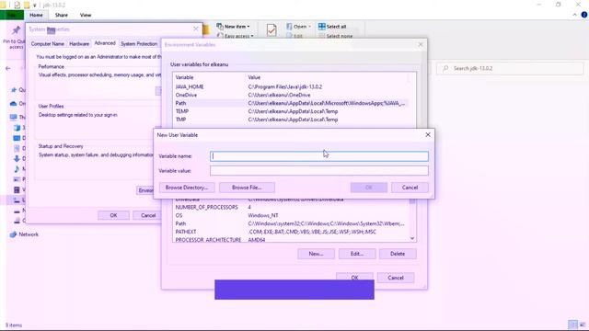Viewport: 589px width, 331px height.
Task: Click the This PC icon in sidebar
Action: tap(14, 117)
